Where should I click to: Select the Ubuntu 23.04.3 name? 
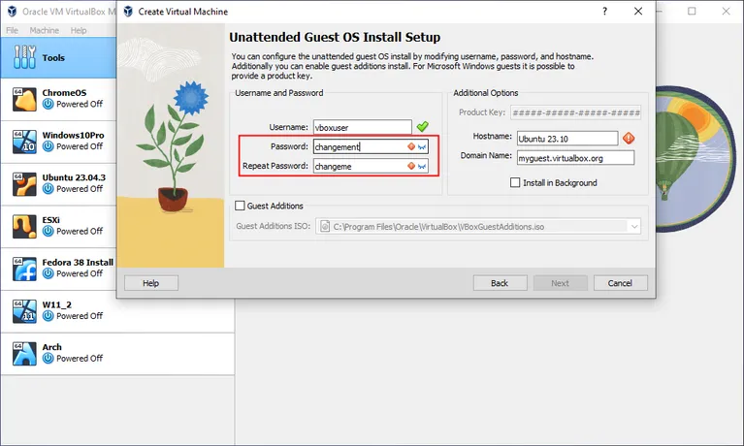pyautogui.click(x=74, y=177)
